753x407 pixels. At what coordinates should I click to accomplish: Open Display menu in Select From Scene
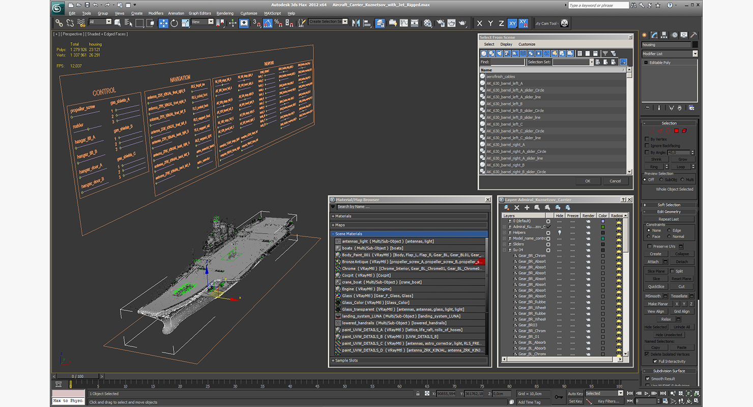click(x=506, y=44)
